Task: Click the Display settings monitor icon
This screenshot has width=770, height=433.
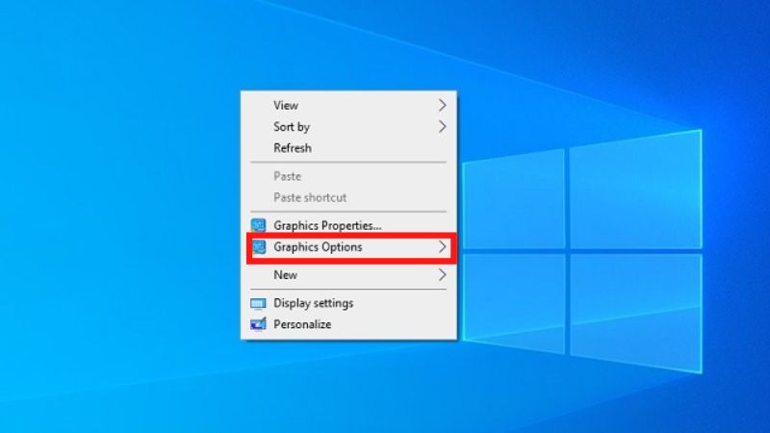Action: tap(258, 303)
